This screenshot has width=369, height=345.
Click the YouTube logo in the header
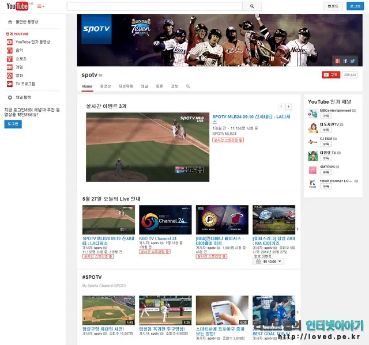pos(17,6)
